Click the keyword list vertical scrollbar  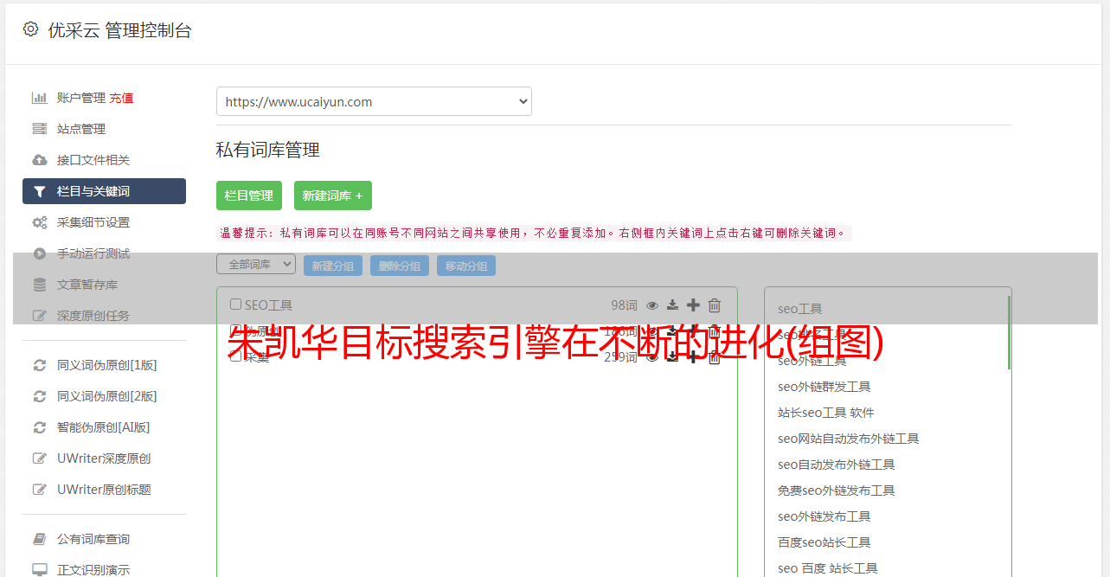point(1009,333)
